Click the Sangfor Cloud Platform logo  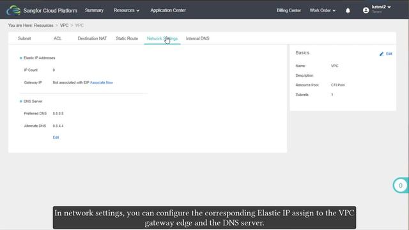[13, 10]
